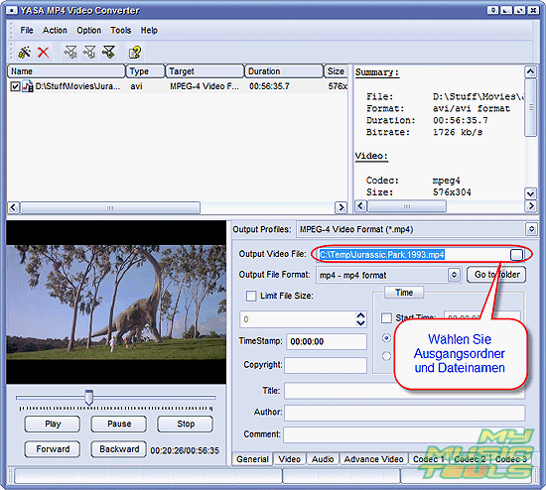Image resolution: width=546 pixels, height=490 pixels.
Task: Click the first grey funnel convert icon
Action: click(70, 53)
